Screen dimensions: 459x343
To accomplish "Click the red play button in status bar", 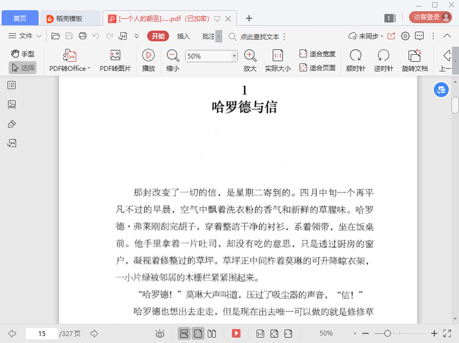I will 236,333.
